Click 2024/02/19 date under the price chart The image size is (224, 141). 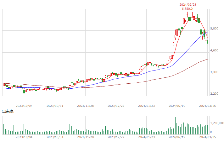coord(177,106)
